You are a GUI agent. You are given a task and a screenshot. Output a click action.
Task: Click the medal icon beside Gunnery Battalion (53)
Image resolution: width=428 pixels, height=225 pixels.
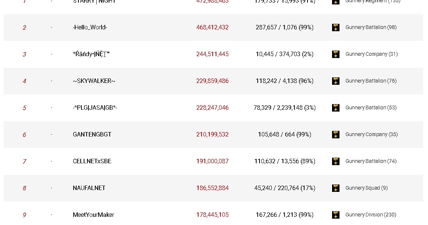point(335,108)
